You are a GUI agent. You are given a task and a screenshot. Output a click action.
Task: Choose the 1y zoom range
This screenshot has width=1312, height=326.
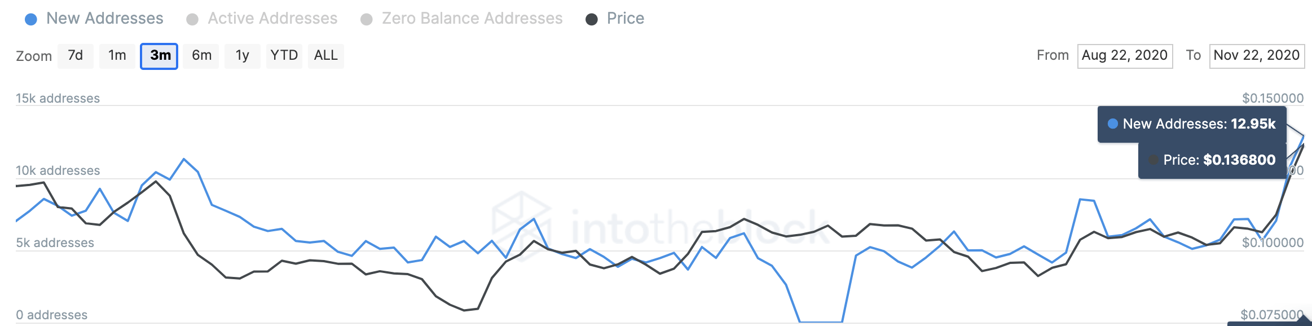[243, 56]
